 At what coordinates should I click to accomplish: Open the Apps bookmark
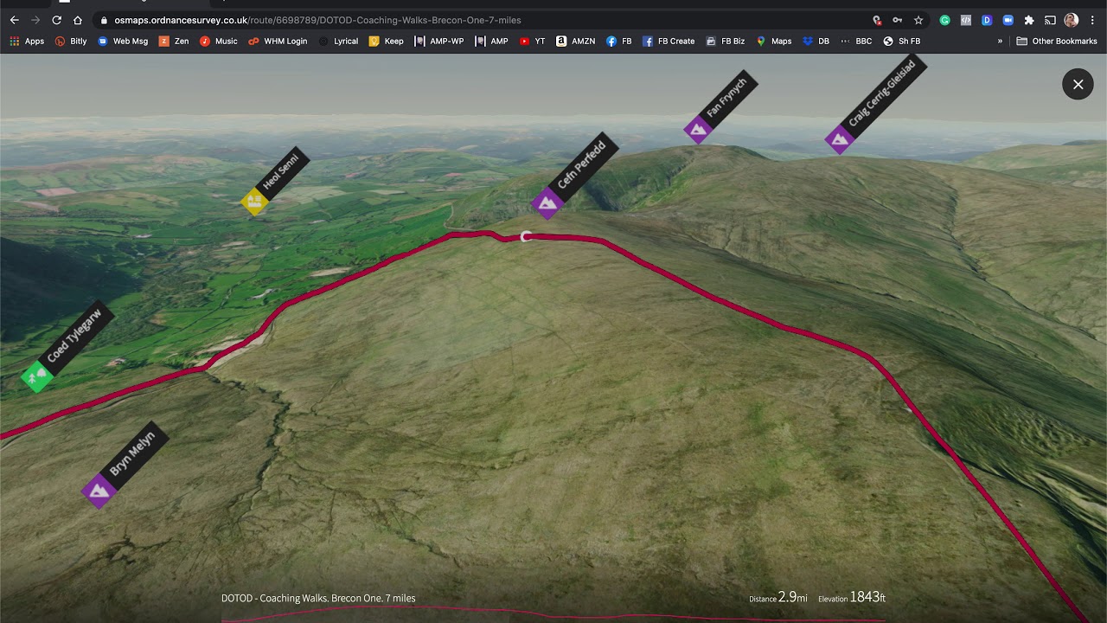pos(27,41)
